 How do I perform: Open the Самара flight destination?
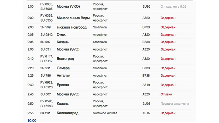63,68
